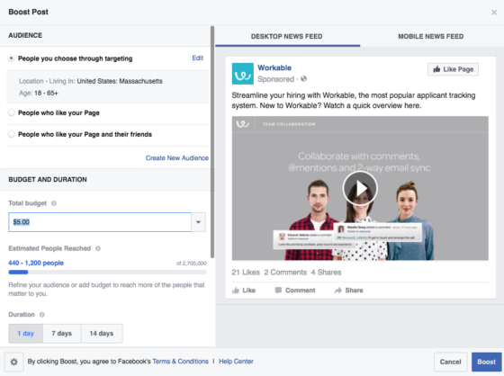The image size is (504, 376).
Task: Play the Workable video preview
Action: pos(360,188)
